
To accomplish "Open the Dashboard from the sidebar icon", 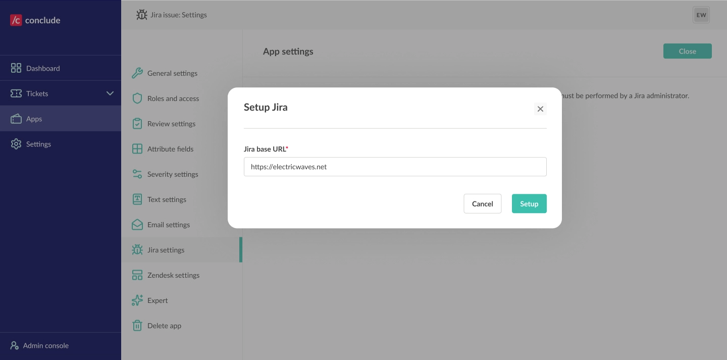I will 16,68.
